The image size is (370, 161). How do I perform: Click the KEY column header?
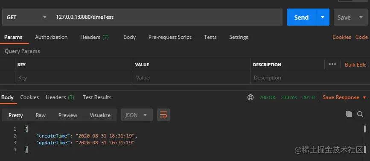(x=21, y=64)
